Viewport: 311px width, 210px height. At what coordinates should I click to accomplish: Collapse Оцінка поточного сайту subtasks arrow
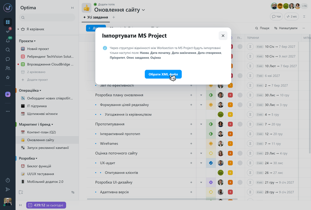pos(201,153)
